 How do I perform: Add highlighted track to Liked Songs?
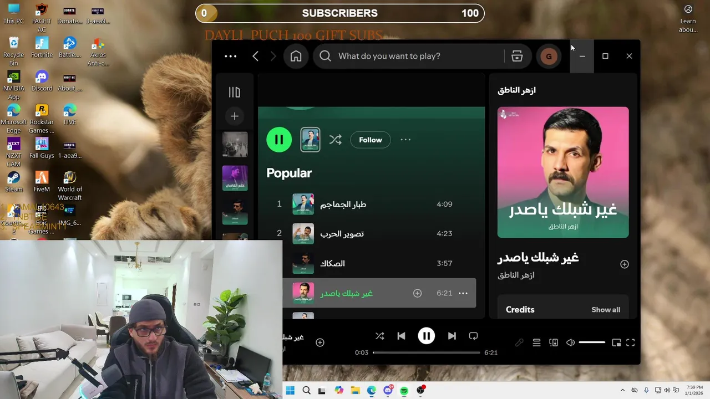tap(418, 293)
